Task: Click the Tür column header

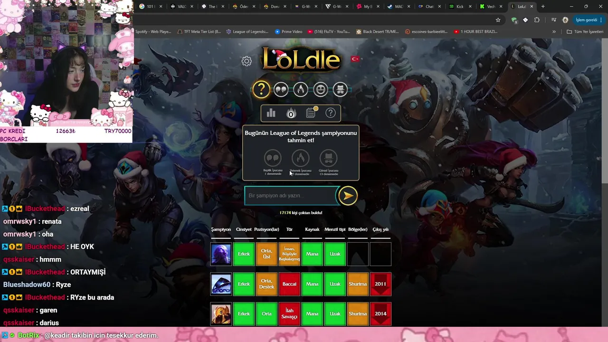Action: pyautogui.click(x=289, y=229)
